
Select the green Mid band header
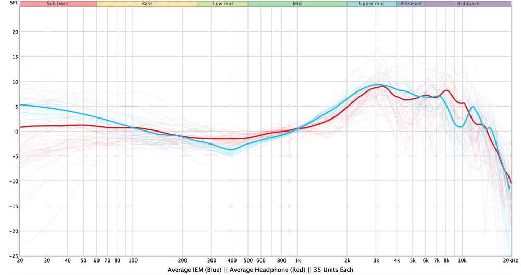coord(297,3)
